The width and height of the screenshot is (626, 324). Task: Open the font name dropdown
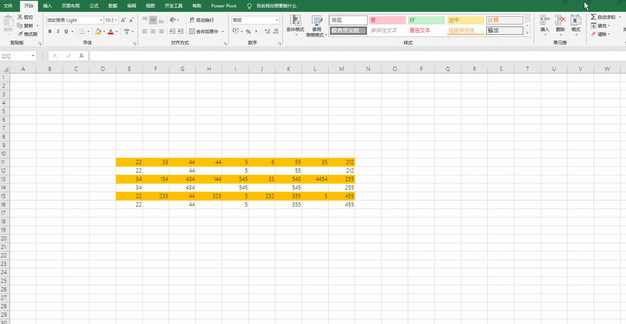tap(101, 20)
